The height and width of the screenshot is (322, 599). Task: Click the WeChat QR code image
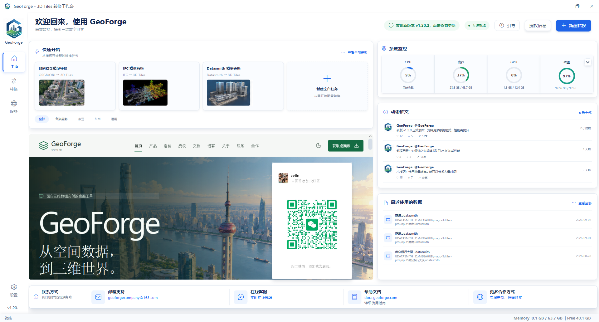click(312, 225)
